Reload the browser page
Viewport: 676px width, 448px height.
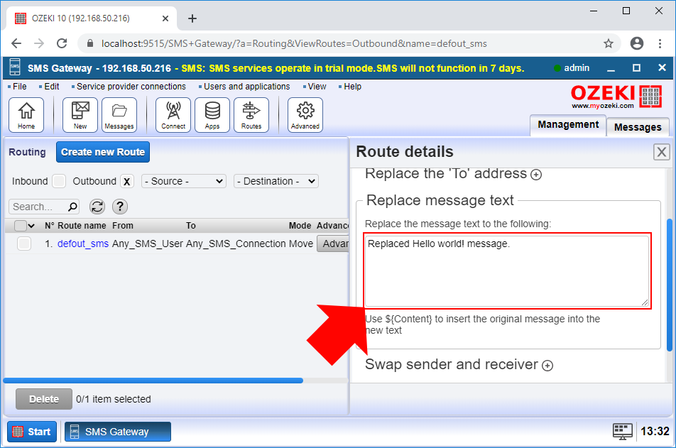point(62,43)
